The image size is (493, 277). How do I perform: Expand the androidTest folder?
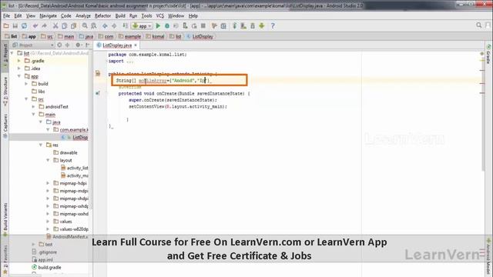pyautogui.click(x=34, y=106)
